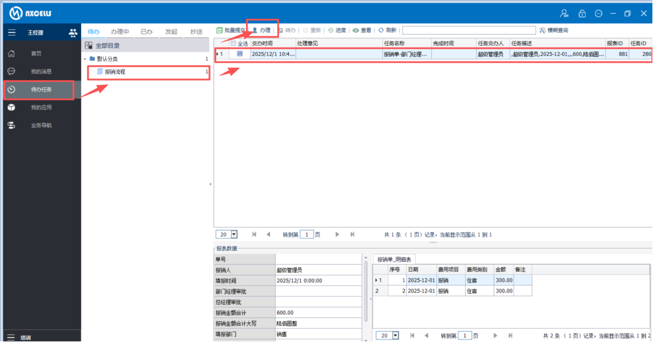Open 我的应用 in the sidebar
This screenshot has height=342, width=653.
(41, 107)
